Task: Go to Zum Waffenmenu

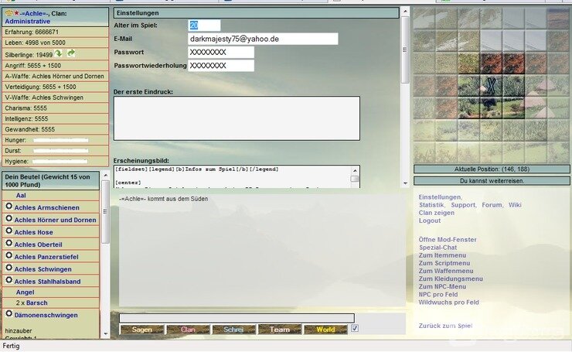Action: (x=446, y=272)
